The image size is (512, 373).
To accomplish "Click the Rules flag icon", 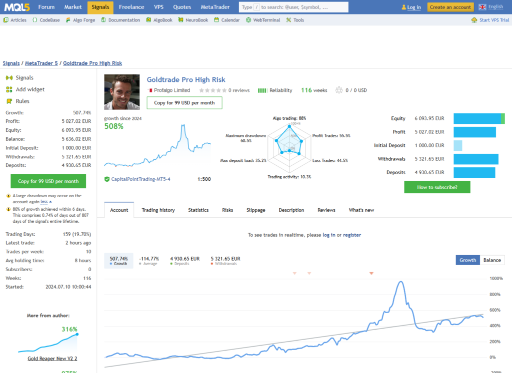I will tap(9, 101).
